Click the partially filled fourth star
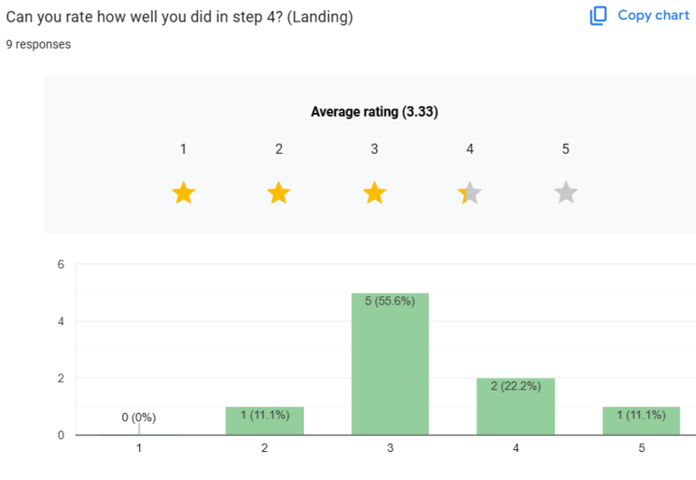The width and height of the screenshot is (696, 480). coord(470,193)
